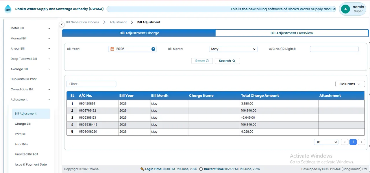Viewport: 370px width, 173px height.
Task: Click Copyright © 2026 WASA text
Action: click(81, 169)
